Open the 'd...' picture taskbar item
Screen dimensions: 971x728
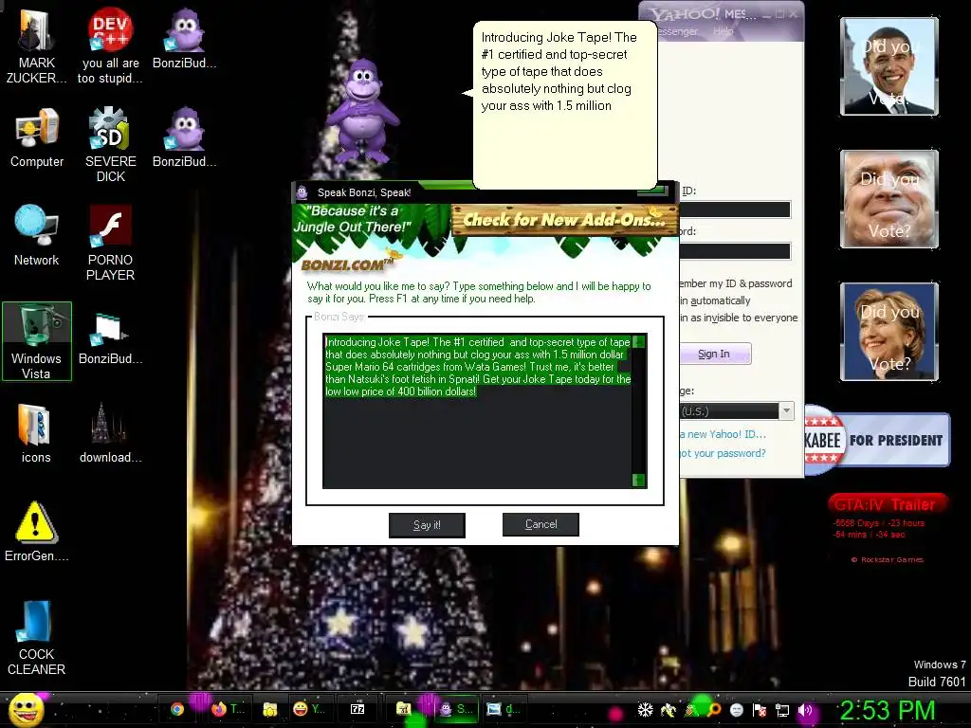504,709
